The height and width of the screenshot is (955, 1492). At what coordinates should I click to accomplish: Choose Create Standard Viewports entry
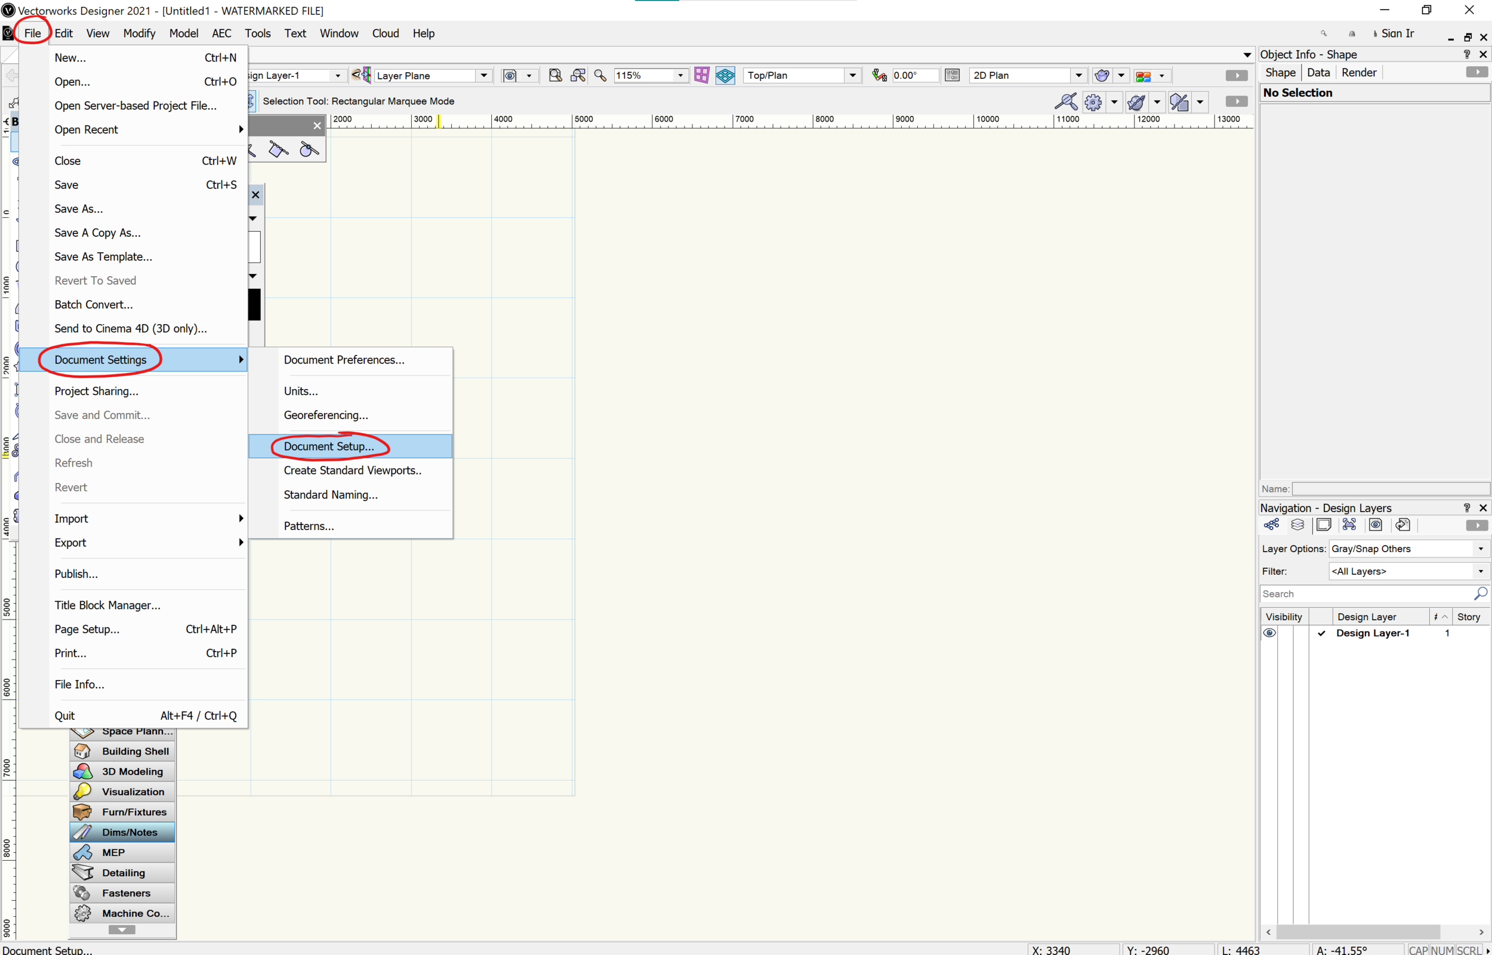click(x=350, y=470)
